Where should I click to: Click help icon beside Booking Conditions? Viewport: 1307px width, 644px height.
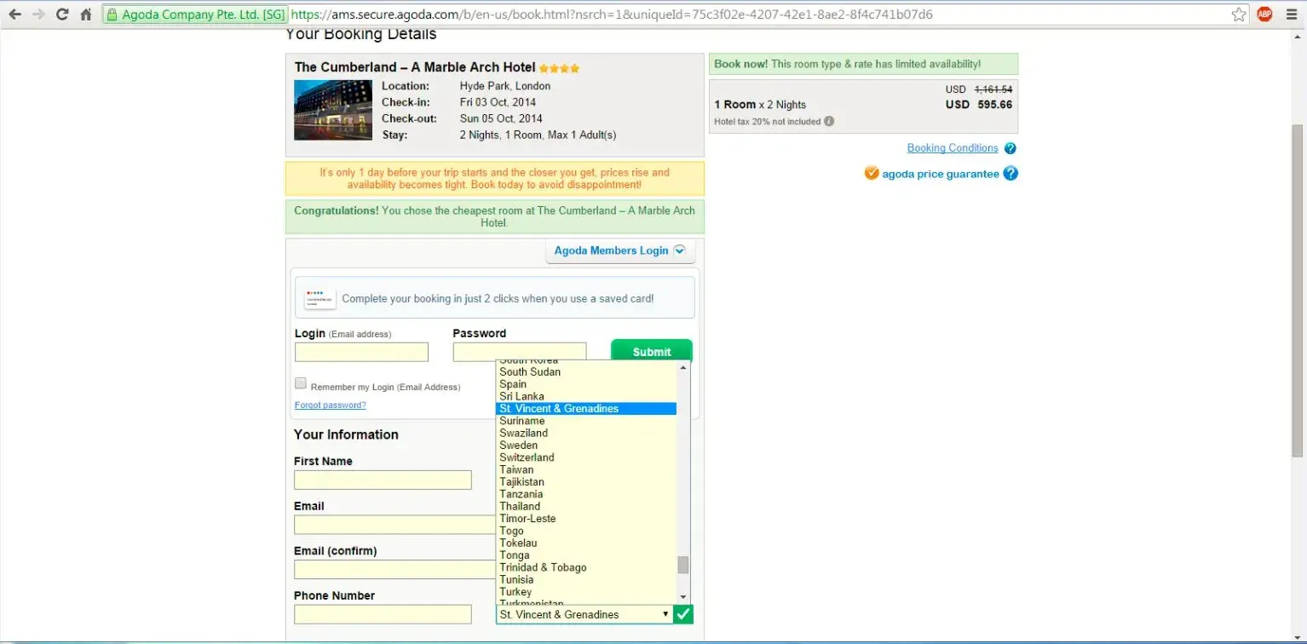point(1010,148)
